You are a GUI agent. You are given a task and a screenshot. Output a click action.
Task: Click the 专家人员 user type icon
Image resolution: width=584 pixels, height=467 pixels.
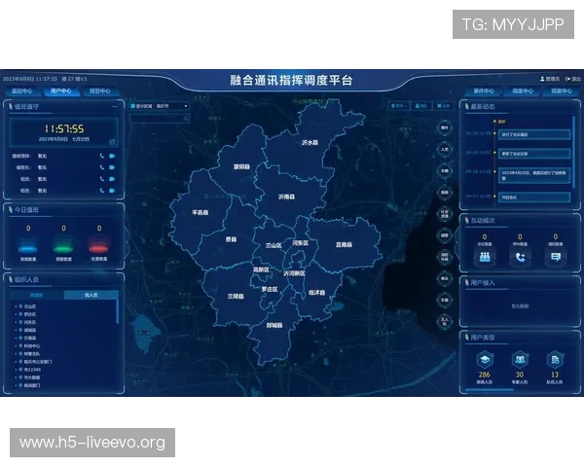pyautogui.click(x=520, y=360)
